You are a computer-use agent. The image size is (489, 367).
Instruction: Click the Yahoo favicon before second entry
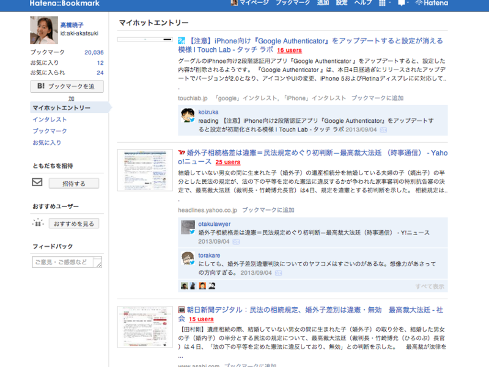pos(182,153)
